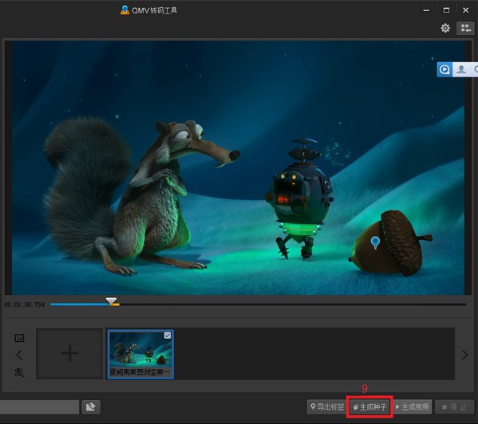Screen dimensions: 478x424
Task: Toggle the layout view icon beside gear
Action: tap(465, 29)
